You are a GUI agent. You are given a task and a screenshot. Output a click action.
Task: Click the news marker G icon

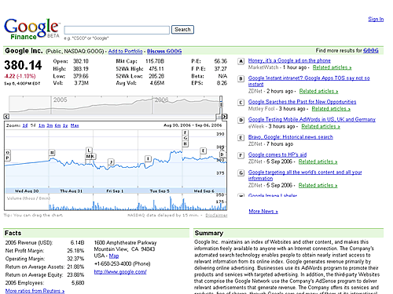(x=241, y=172)
